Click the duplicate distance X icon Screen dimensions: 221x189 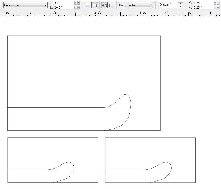(x=190, y=3)
